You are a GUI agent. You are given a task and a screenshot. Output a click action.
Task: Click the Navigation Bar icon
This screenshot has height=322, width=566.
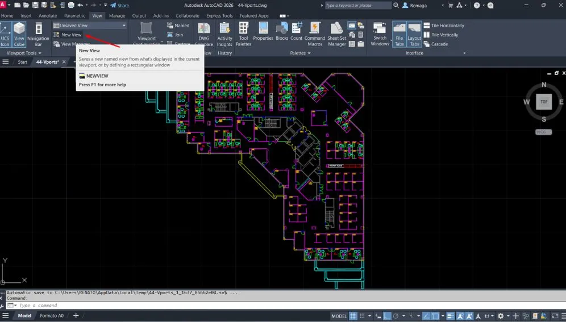click(39, 34)
